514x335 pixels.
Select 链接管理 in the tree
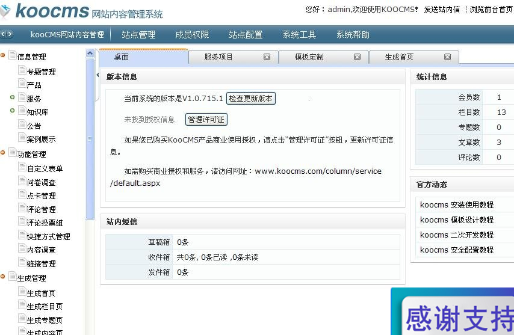[42, 263]
